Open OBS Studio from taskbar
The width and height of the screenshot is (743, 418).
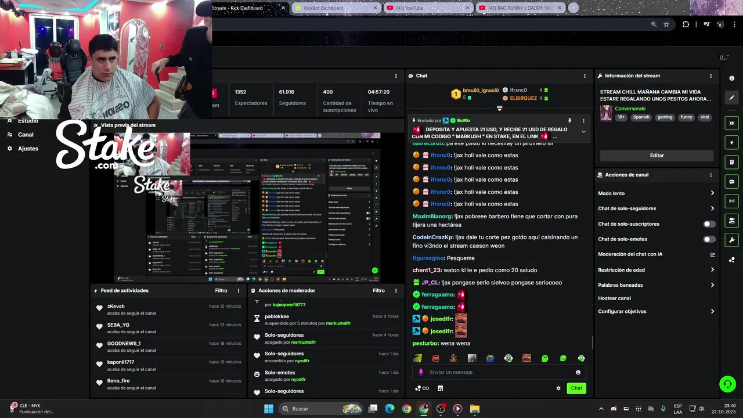pyautogui.click(x=441, y=409)
